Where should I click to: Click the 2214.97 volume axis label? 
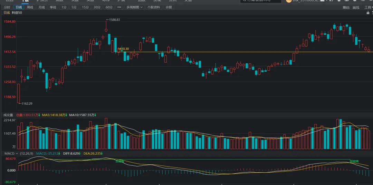pyautogui.click(x=10, y=120)
